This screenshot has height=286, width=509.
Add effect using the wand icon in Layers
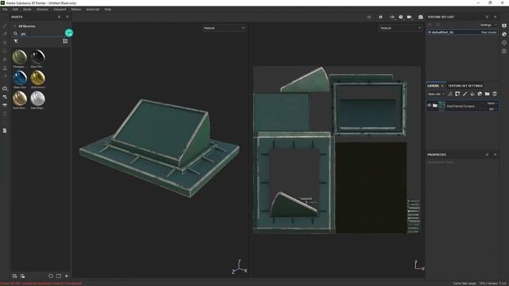[450, 94]
